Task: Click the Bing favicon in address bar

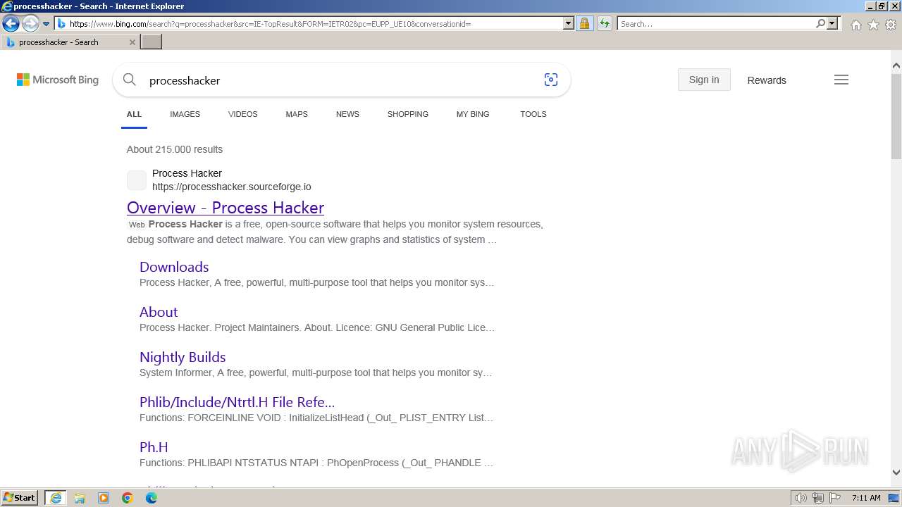Action: [x=61, y=24]
